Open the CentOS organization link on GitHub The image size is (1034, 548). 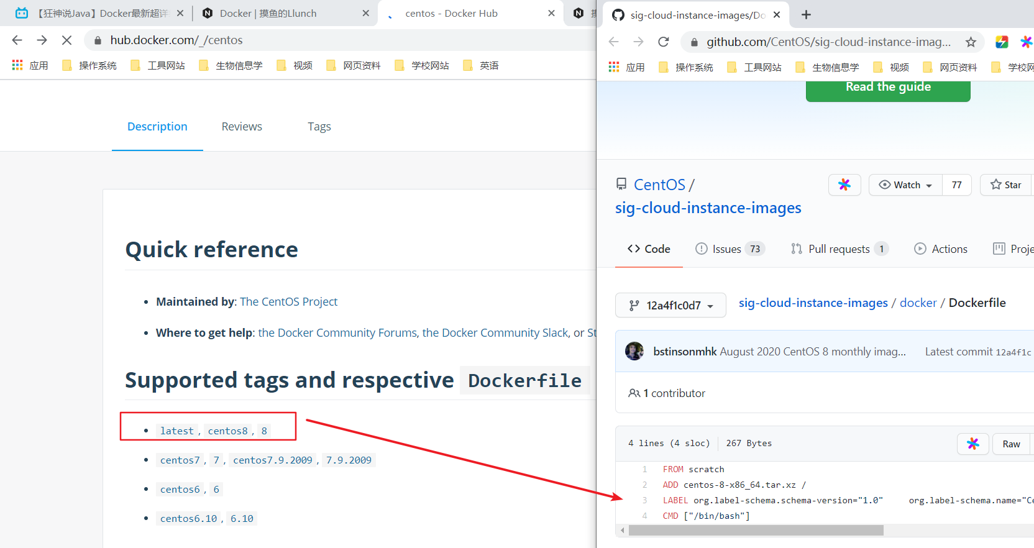[x=659, y=185]
